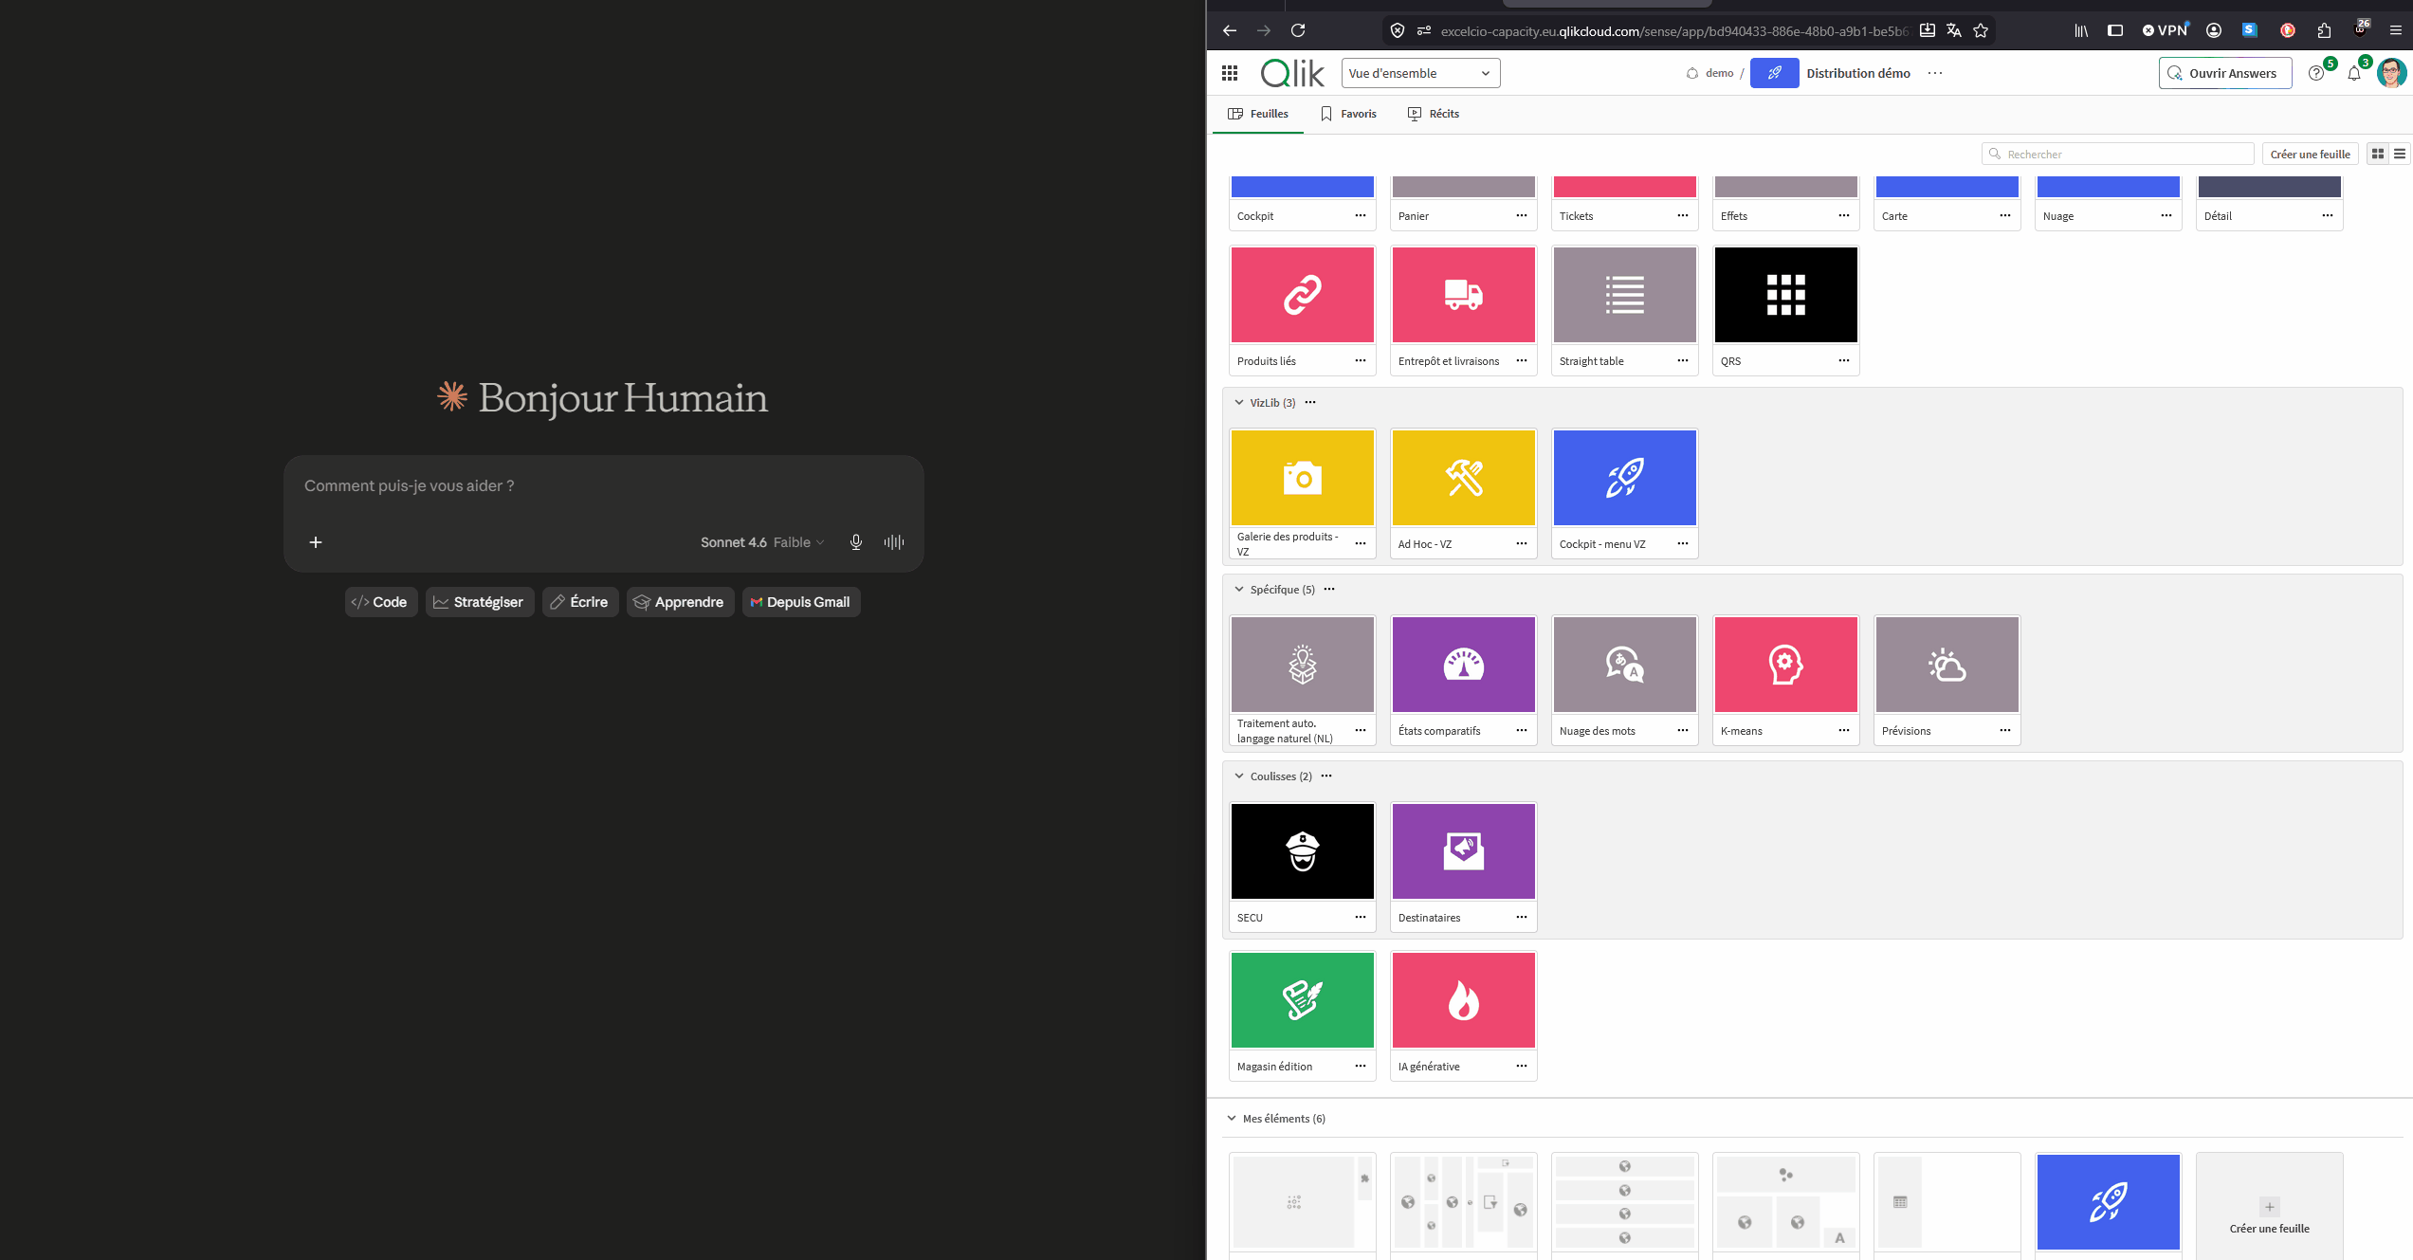
Task: Open the browser translate icon
Action: pos(1954,30)
